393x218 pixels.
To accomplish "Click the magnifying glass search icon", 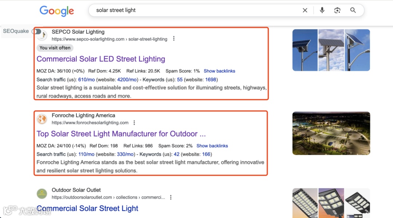I will point(353,10).
